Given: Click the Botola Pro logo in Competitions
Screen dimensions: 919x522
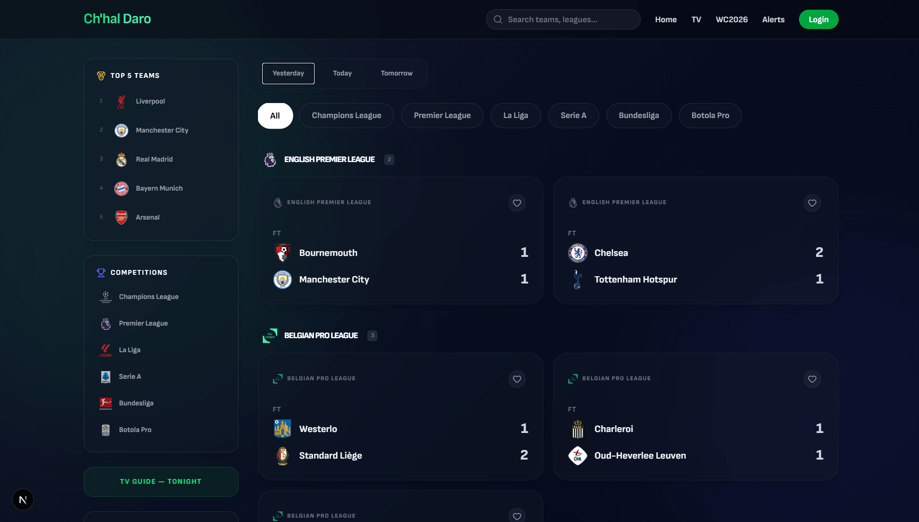Looking at the screenshot, I should tap(105, 430).
